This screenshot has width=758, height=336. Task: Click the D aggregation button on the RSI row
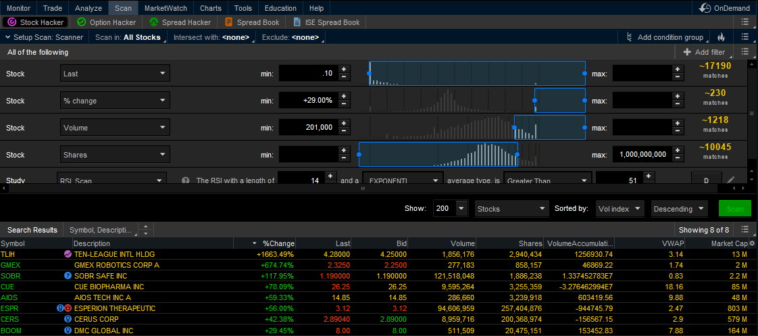706,179
